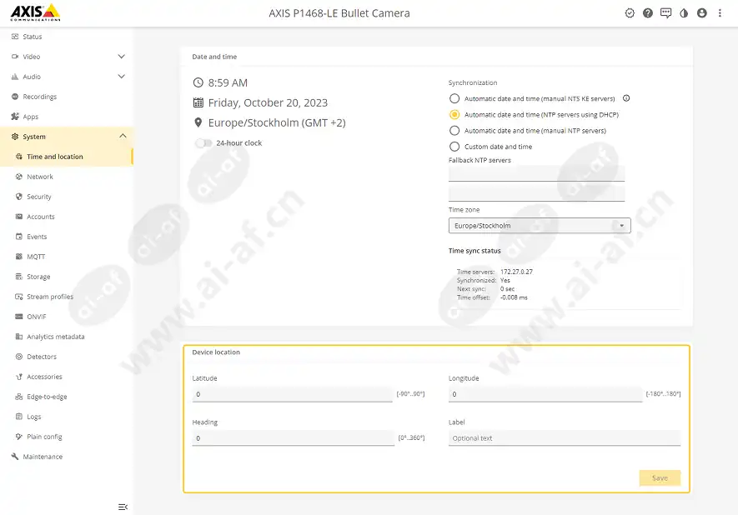The image size is (738, 515).
Task: Click the calendar icon beside the date
Action: [x=198, y=102]
